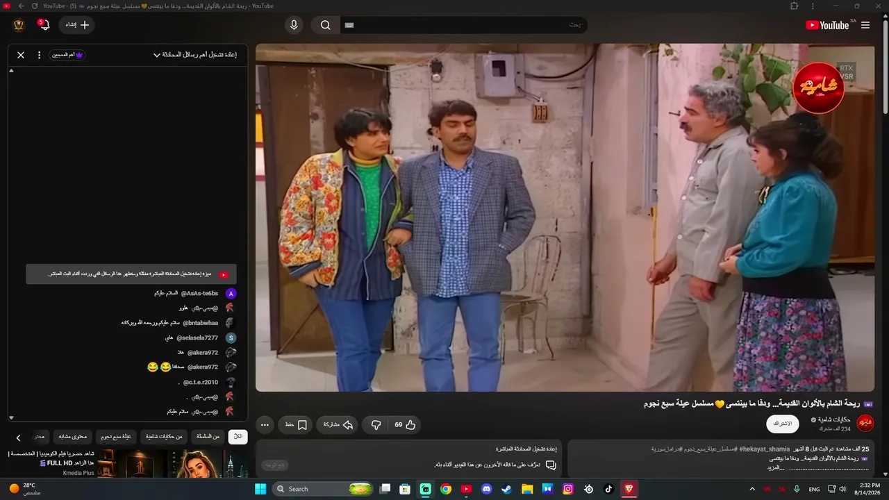Switch input language via ENG indicator
This screenshot has height=500, width=889.
[x=814, y=489]
